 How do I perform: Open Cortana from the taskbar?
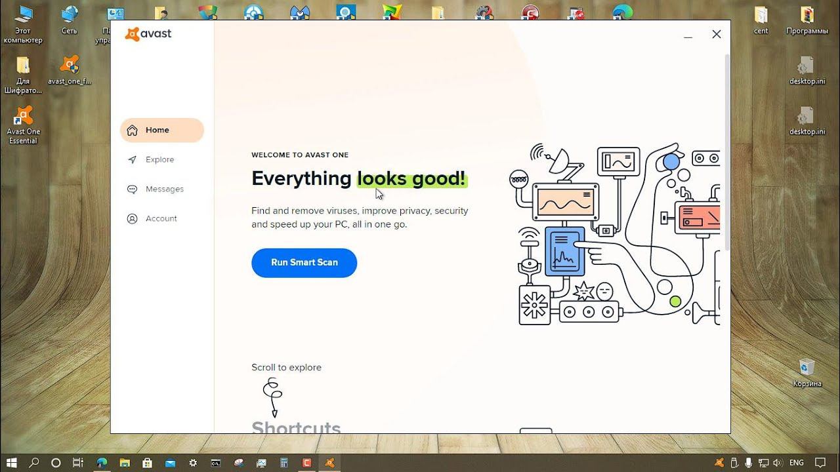point(56,463)
